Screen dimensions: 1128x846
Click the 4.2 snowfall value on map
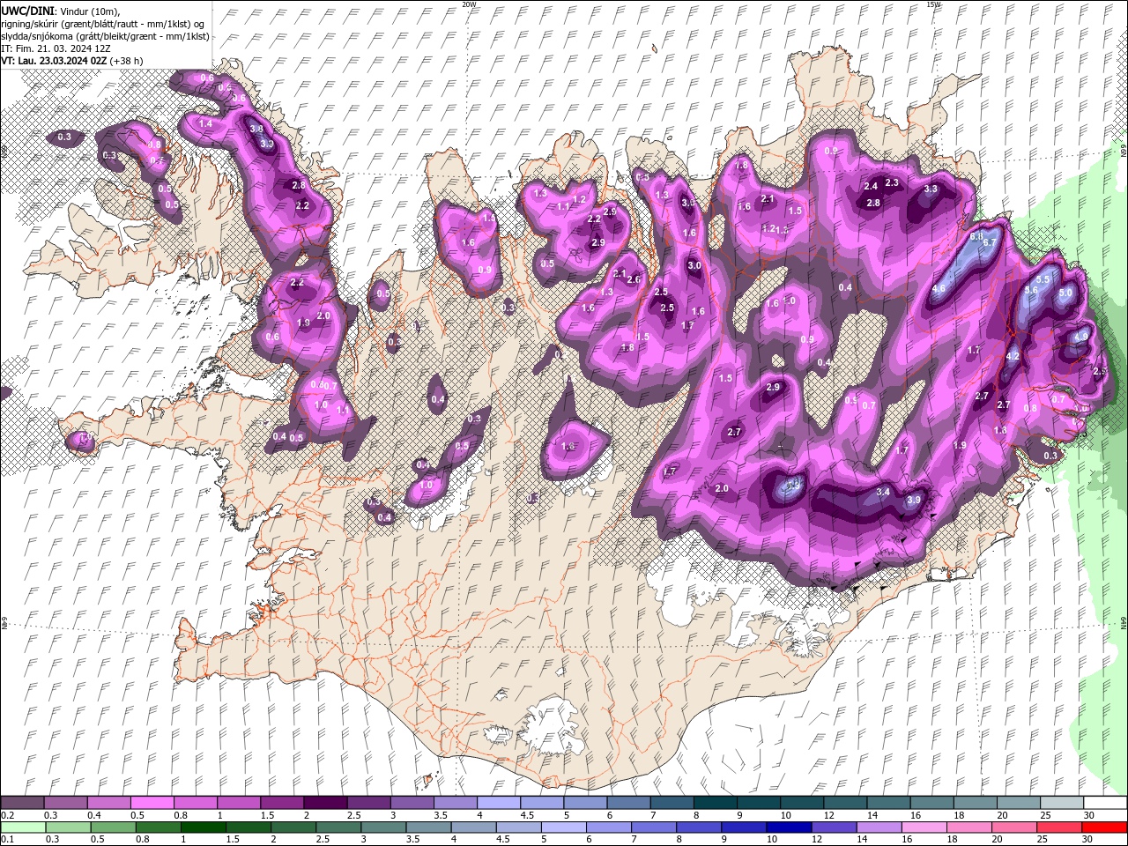(x=1013, y=356)
